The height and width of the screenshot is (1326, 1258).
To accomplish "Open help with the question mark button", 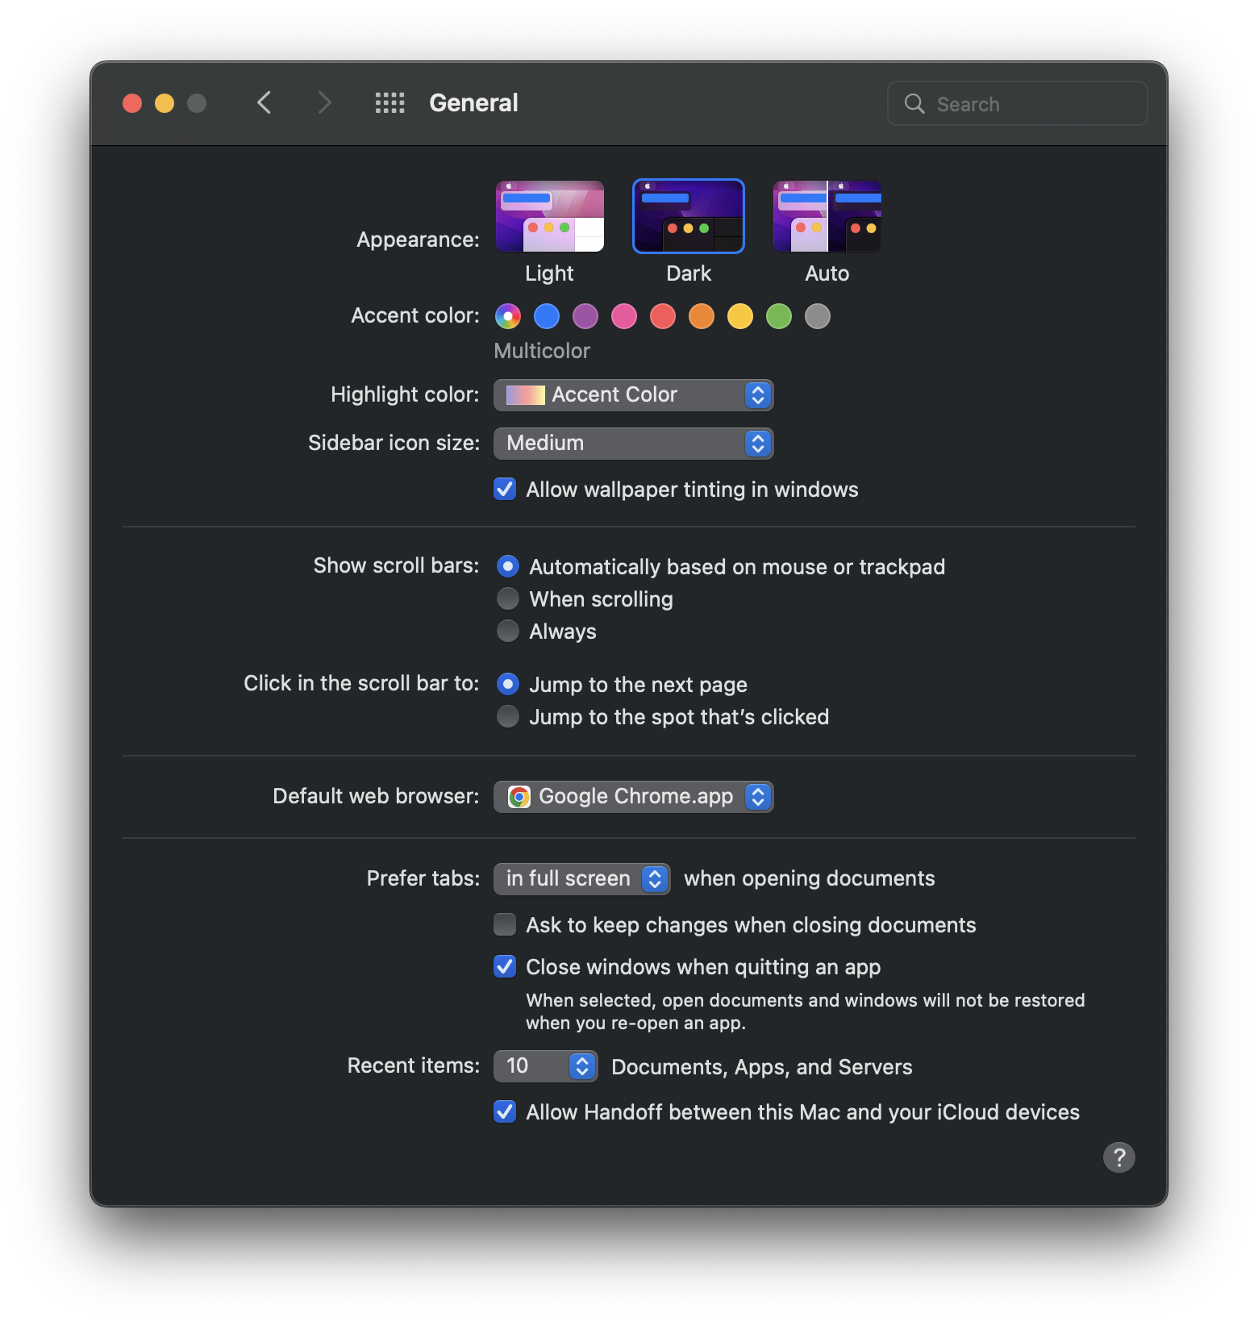I will [1118, 1157].
